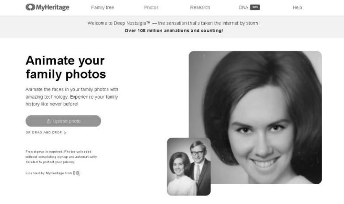The height and width of the screenshot is (204, 344).
Task: Open the Family tree menu
Action: [x=103, y=8]
